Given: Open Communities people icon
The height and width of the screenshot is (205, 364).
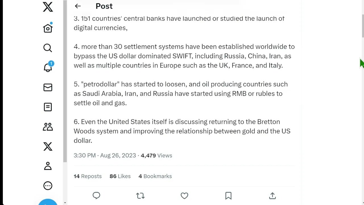Looking at the screenshot, I should click(x=48, y=127).
